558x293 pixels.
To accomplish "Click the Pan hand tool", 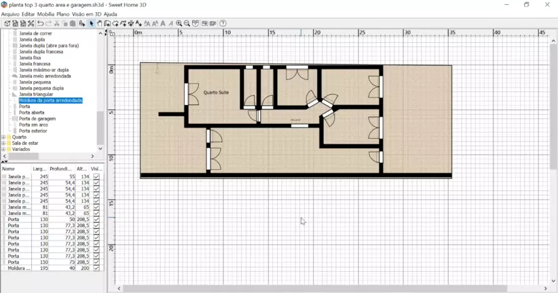I will click(99, 24).
